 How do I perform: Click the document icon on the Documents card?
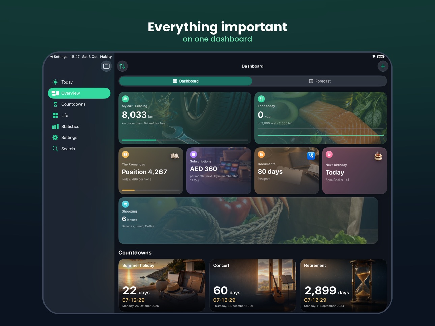(261, 154)
